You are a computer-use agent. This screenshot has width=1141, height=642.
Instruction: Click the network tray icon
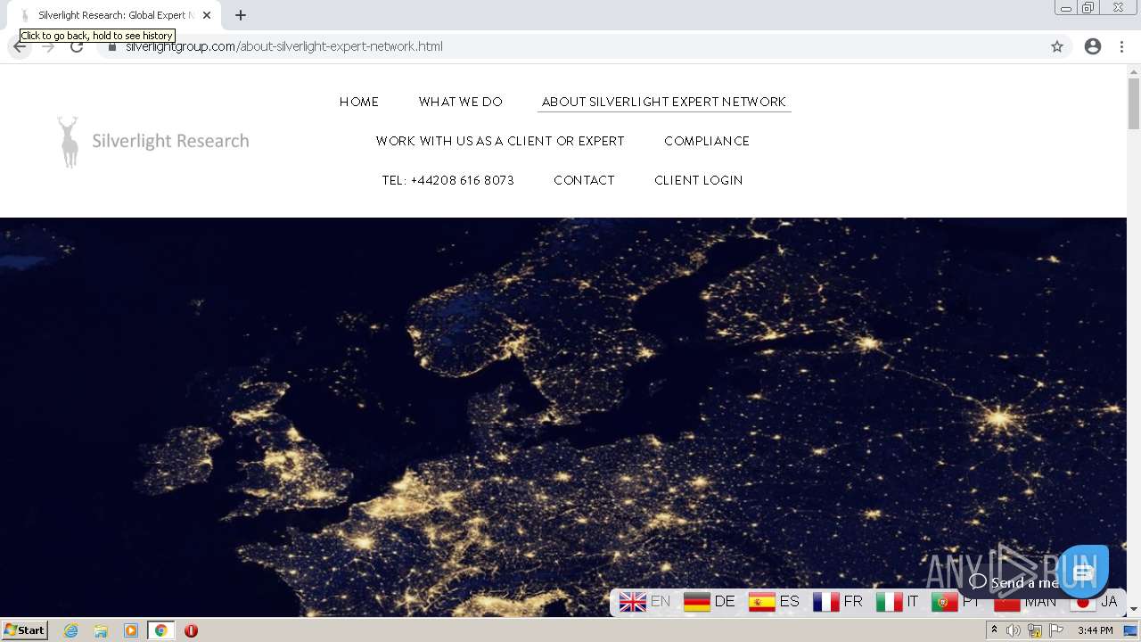(1035, 630)
